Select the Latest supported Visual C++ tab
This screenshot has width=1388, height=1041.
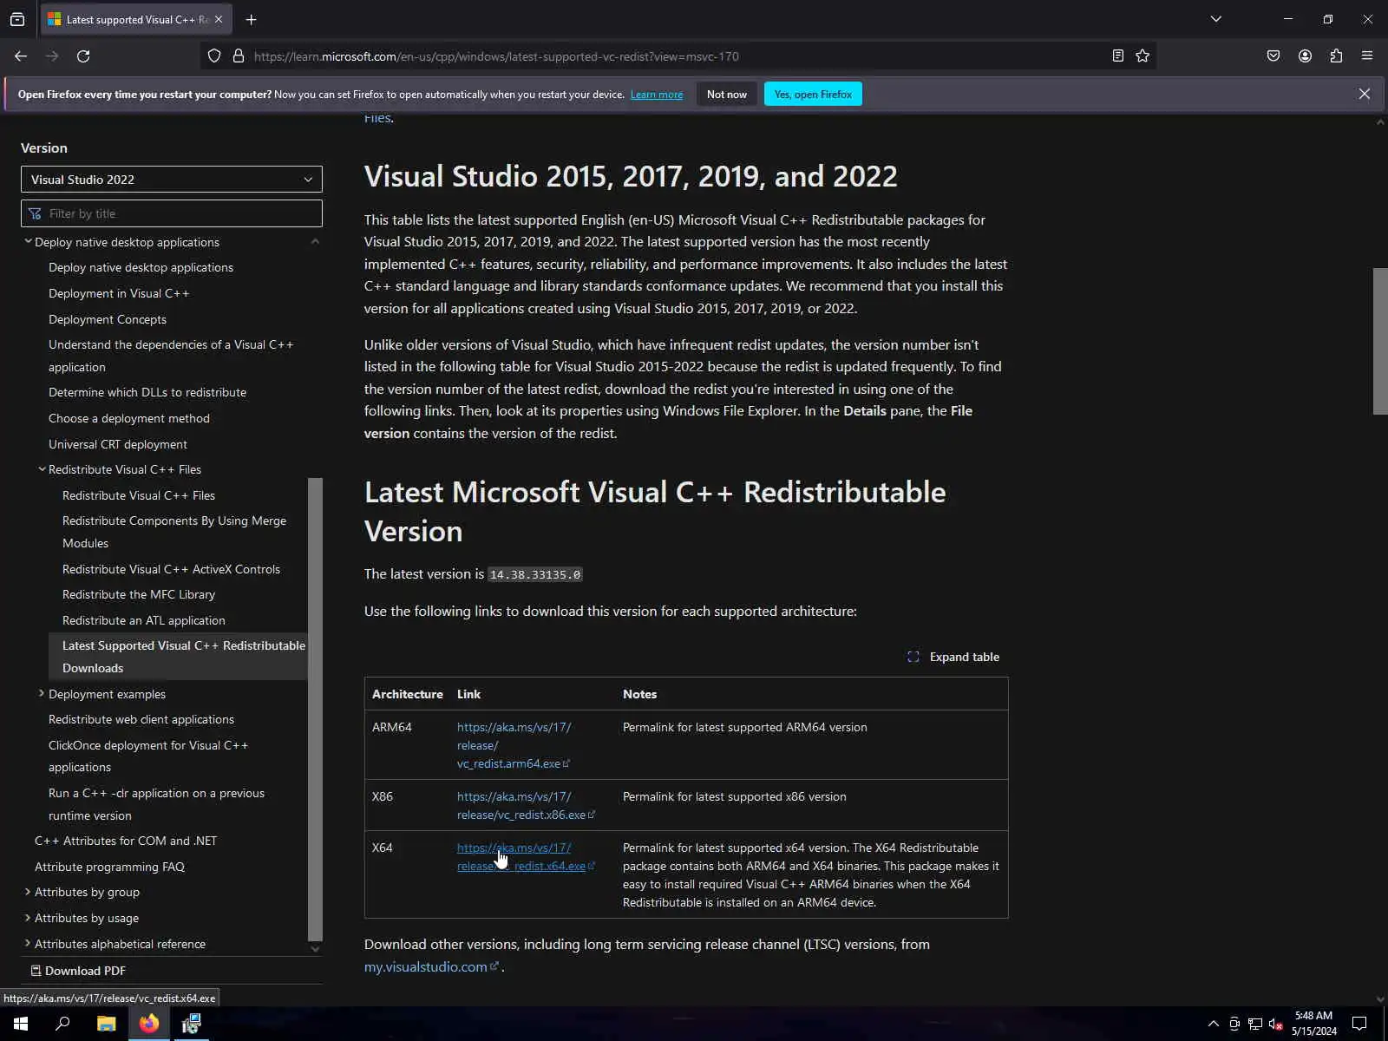(137, 19)
